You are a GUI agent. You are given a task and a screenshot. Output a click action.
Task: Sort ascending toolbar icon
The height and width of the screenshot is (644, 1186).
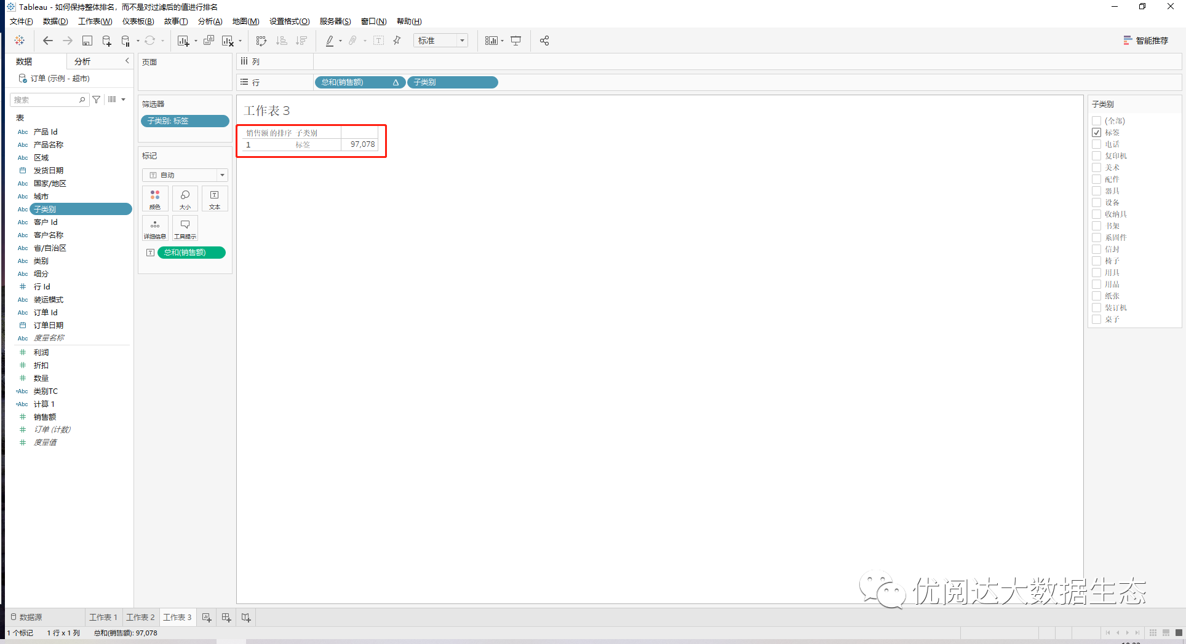pos(282,41)
